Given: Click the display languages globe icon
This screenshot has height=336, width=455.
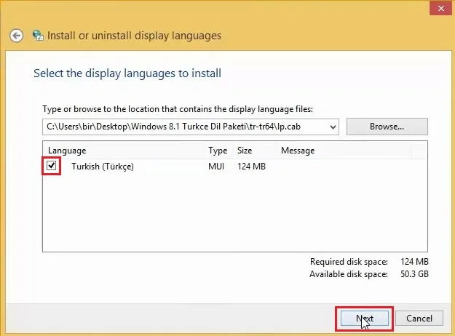Looking at the screenshot, I should point(38,36).
